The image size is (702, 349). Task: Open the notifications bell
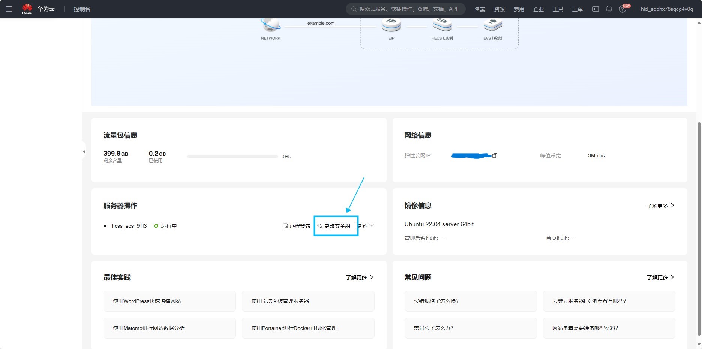point(609,9)
